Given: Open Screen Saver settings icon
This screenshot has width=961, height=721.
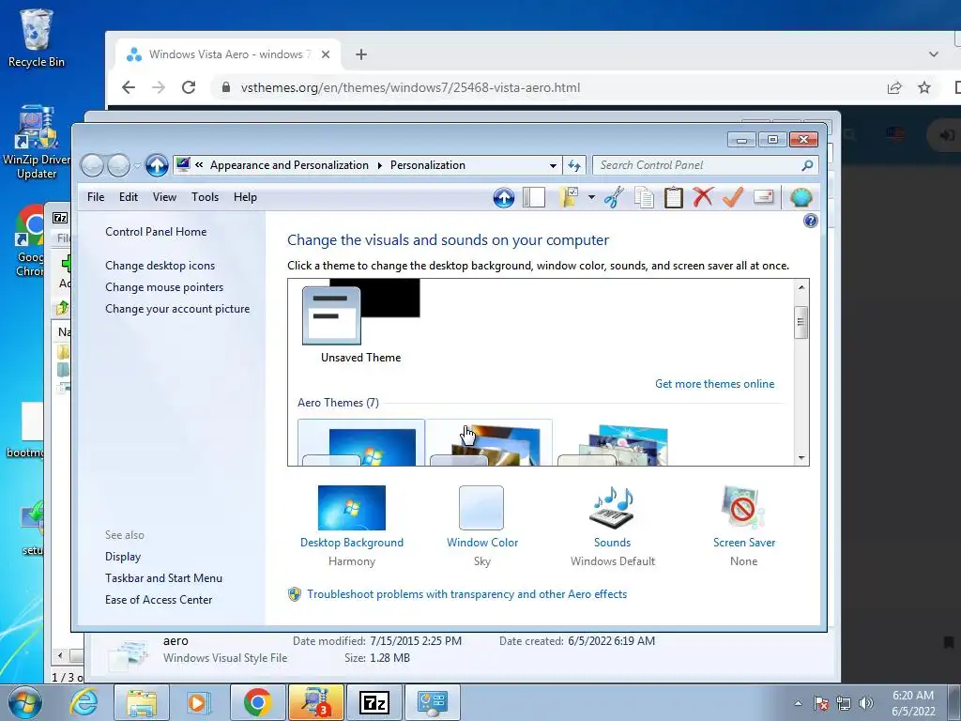Looking at the screenshot, I should 743,508.
